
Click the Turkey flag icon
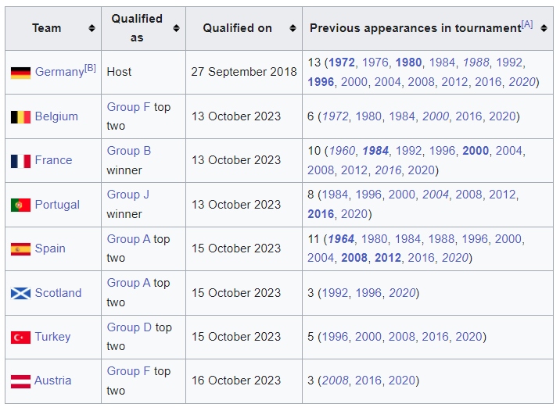[x=20, y=337]
